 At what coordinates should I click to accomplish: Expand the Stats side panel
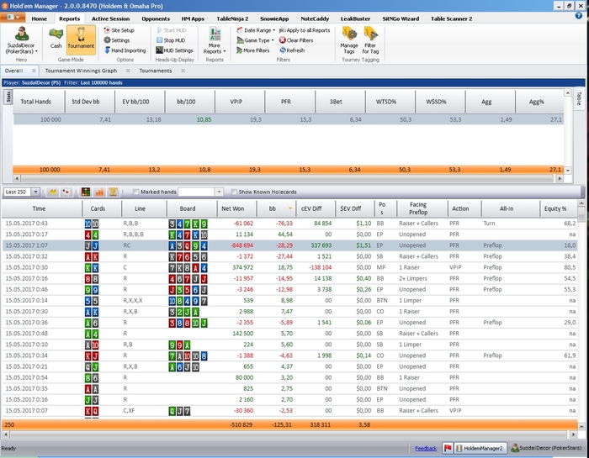(x=8, y=97)
